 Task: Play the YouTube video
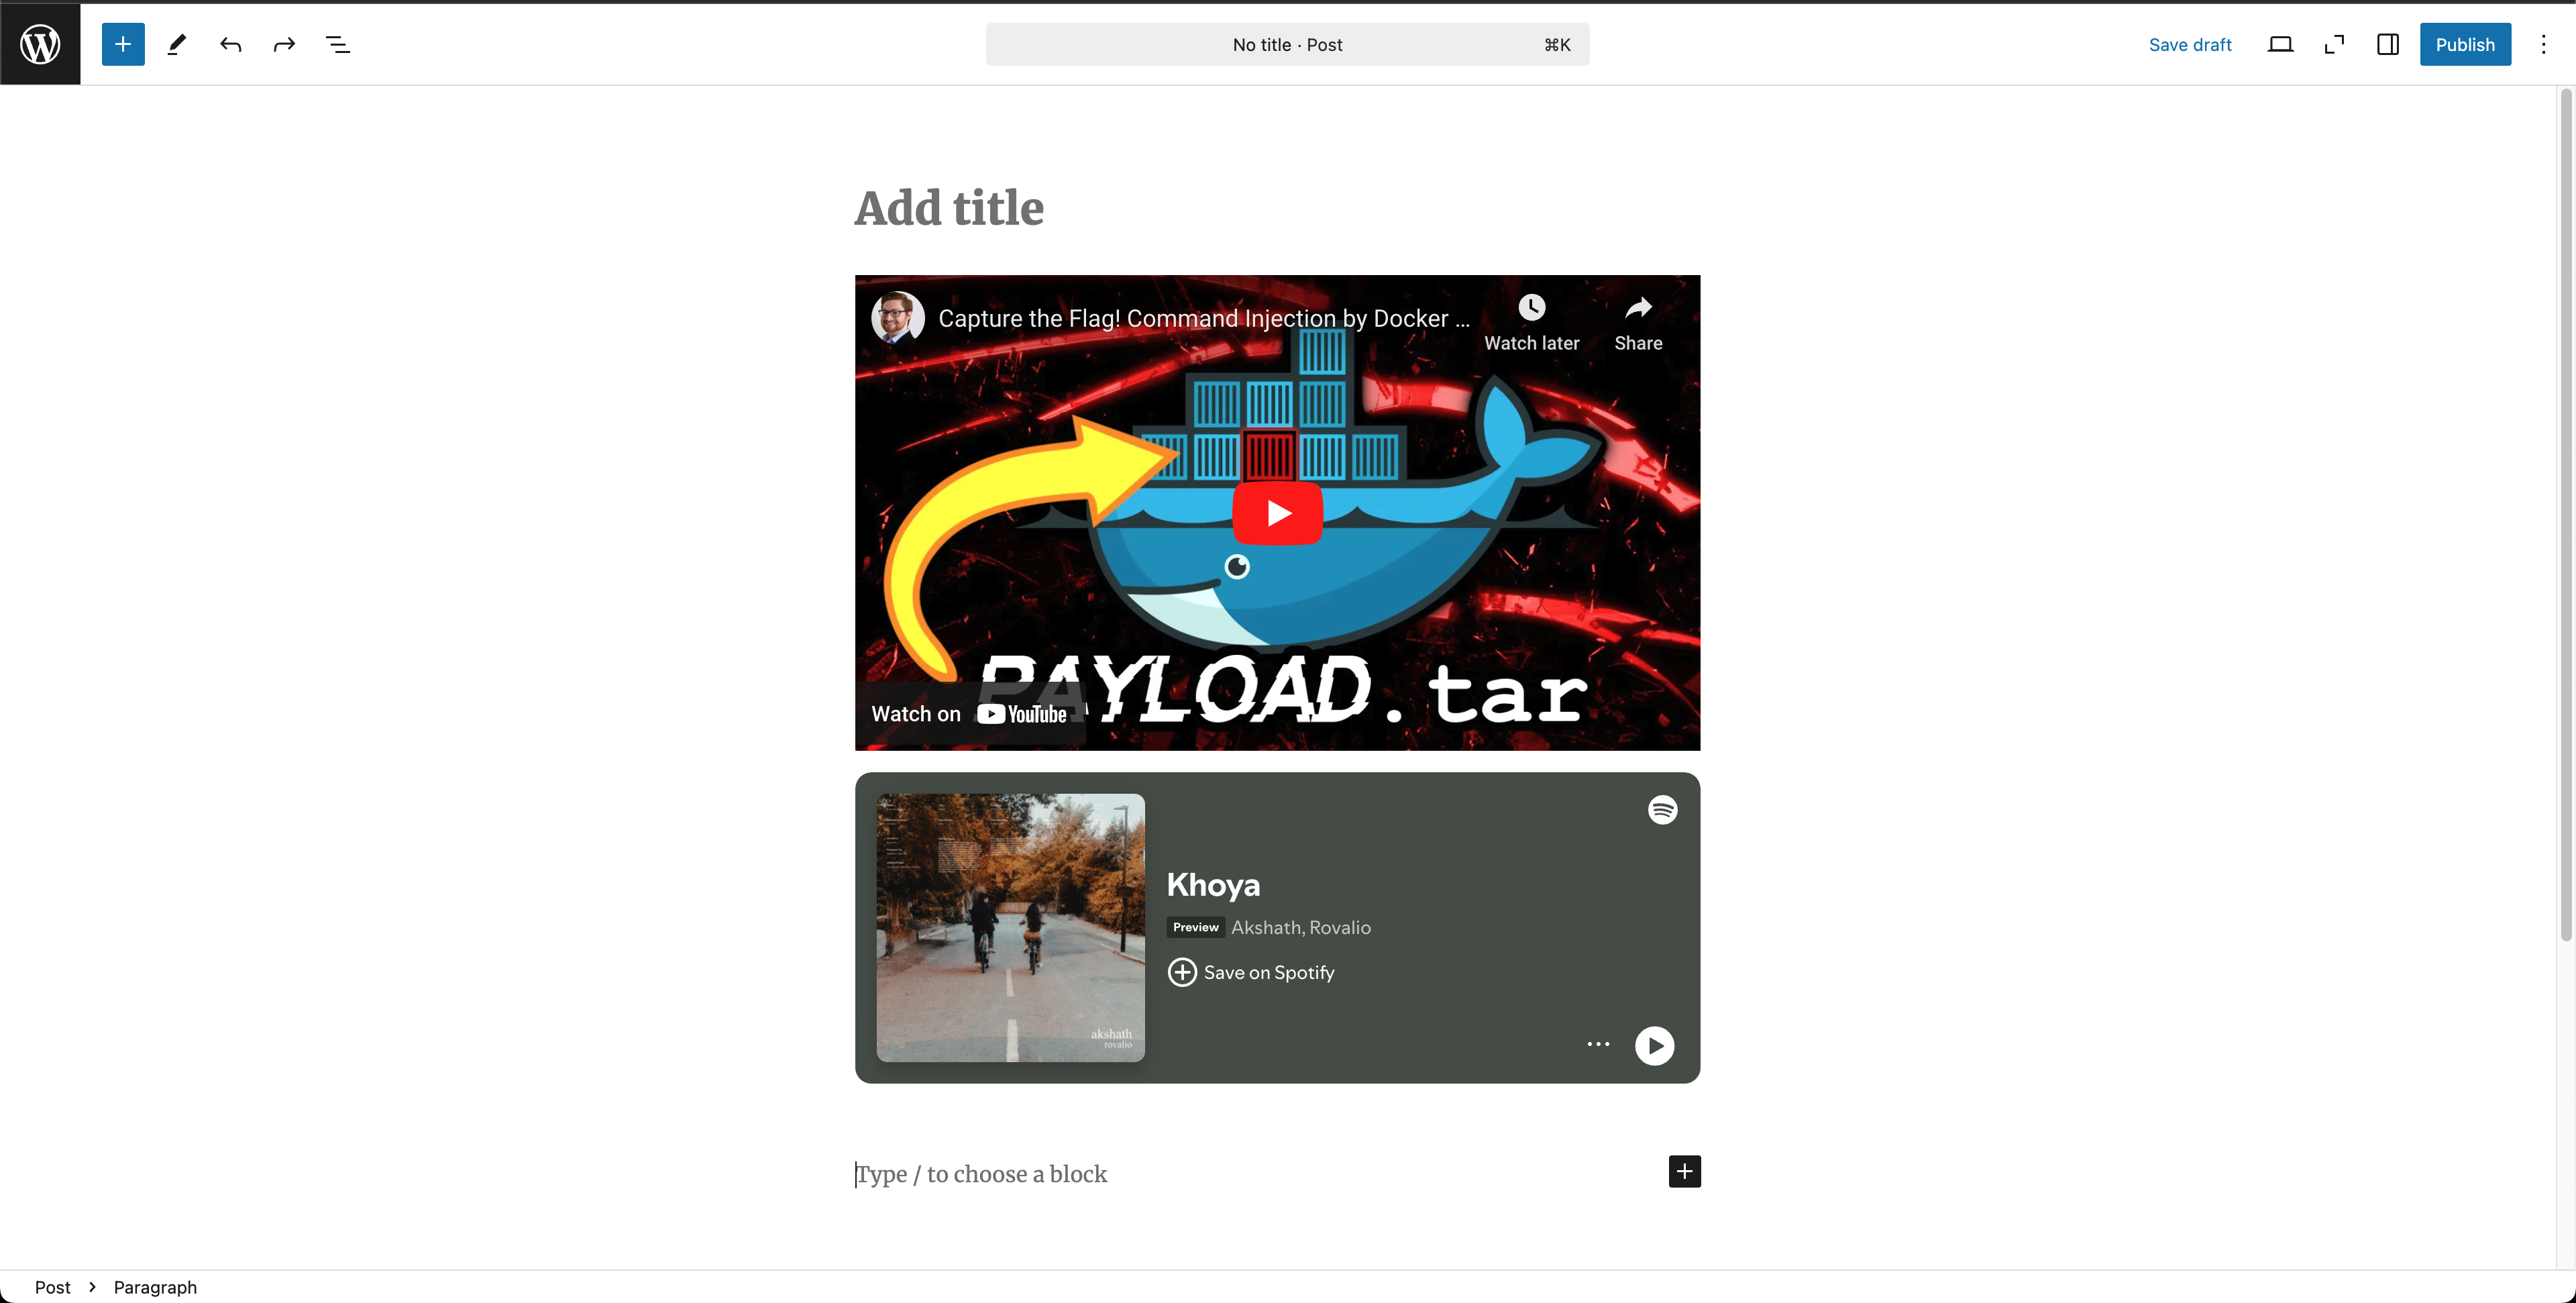1277,513
